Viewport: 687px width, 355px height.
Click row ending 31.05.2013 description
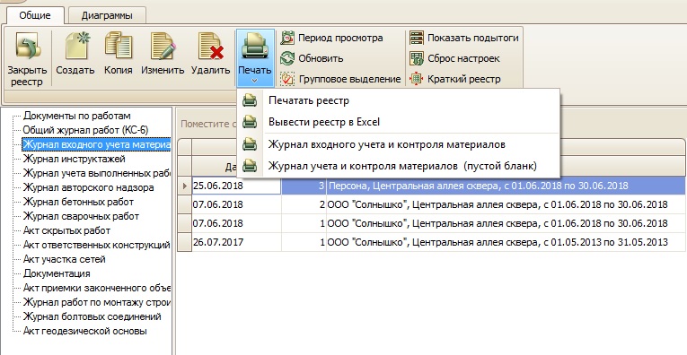(x=506, y=242)
